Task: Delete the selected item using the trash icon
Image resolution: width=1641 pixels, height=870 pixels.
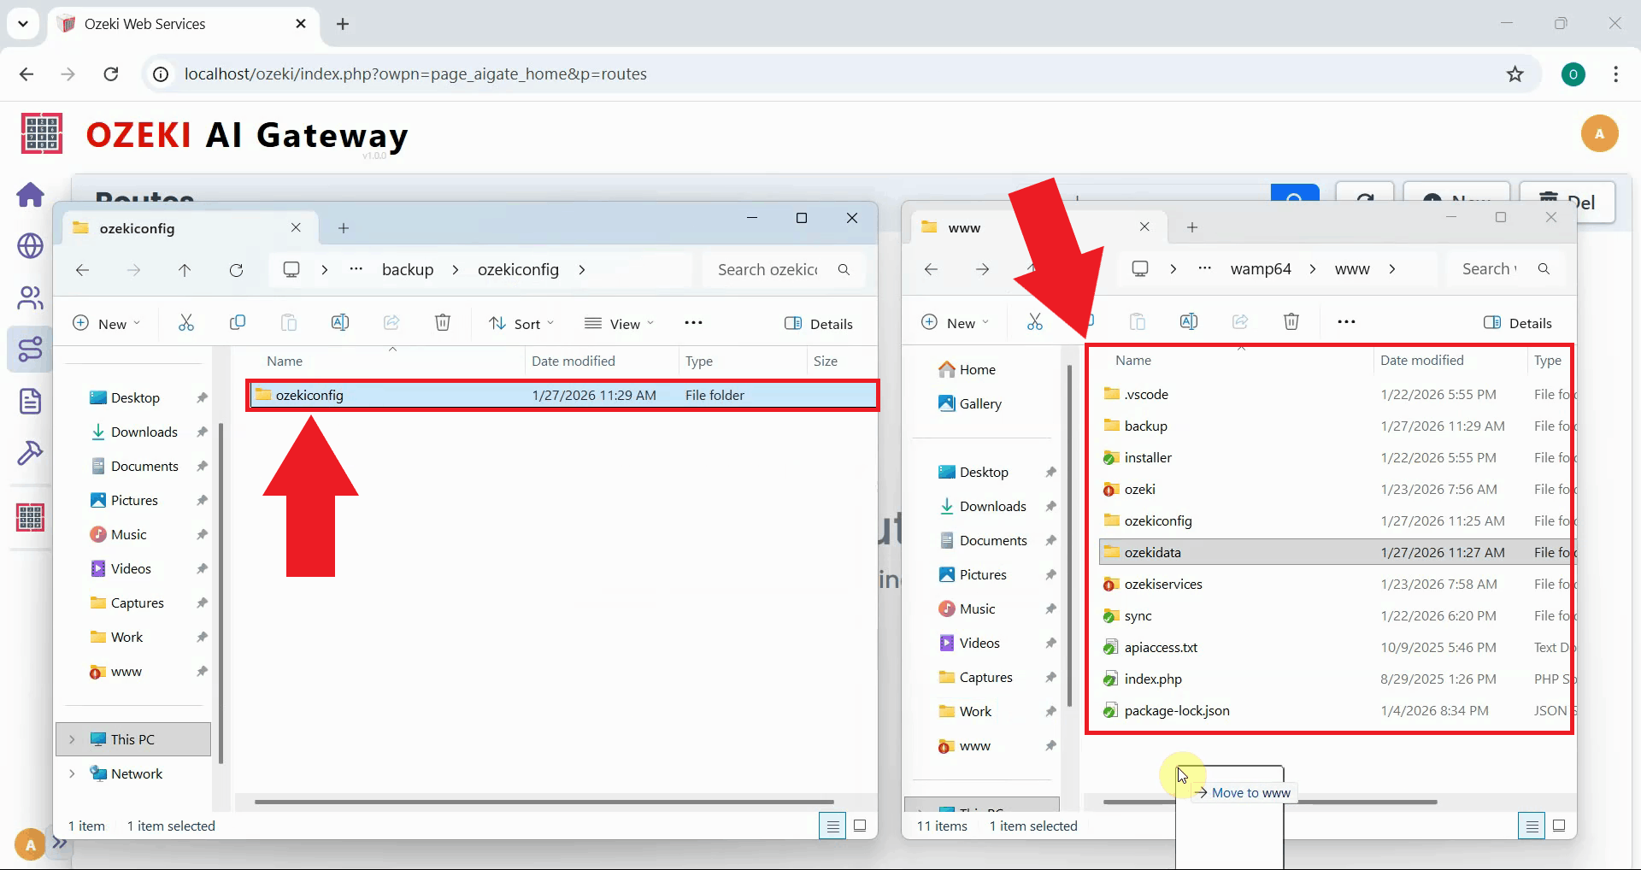Action: point(443,322)
